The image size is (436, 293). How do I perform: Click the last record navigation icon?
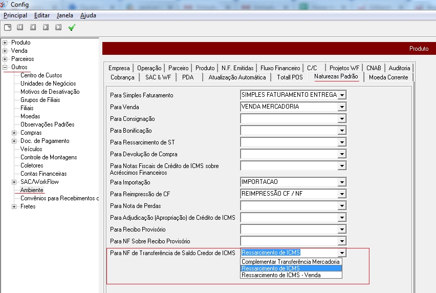pyautogui.click(x=58, y=27)
